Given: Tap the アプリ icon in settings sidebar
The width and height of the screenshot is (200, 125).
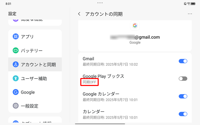Looking at the screenshot, I should pyautogui.click(x=16, y=36).
